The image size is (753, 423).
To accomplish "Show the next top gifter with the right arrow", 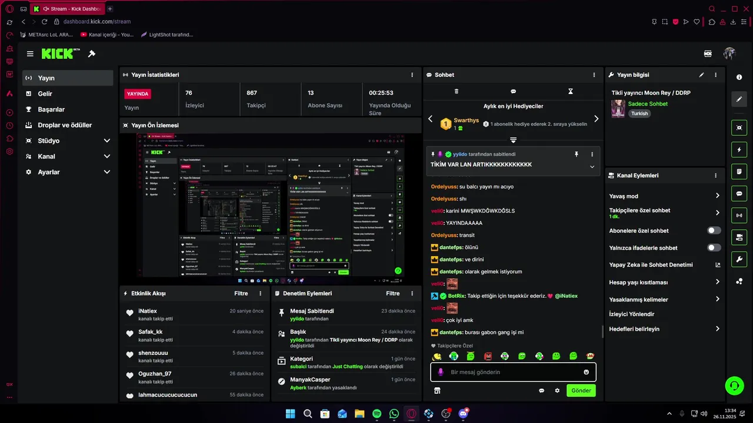I will 596,119.
